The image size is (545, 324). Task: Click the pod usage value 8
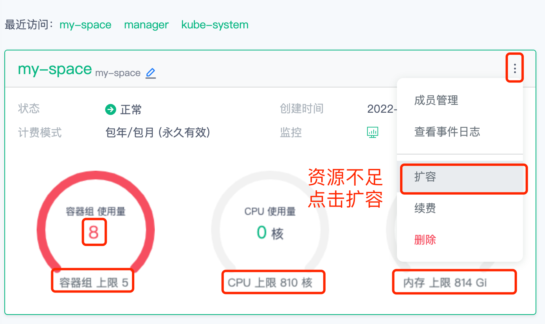pos(94,232)
